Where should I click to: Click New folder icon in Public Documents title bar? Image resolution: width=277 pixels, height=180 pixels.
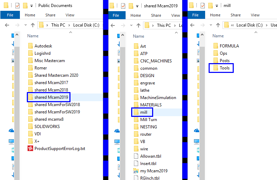25,6
